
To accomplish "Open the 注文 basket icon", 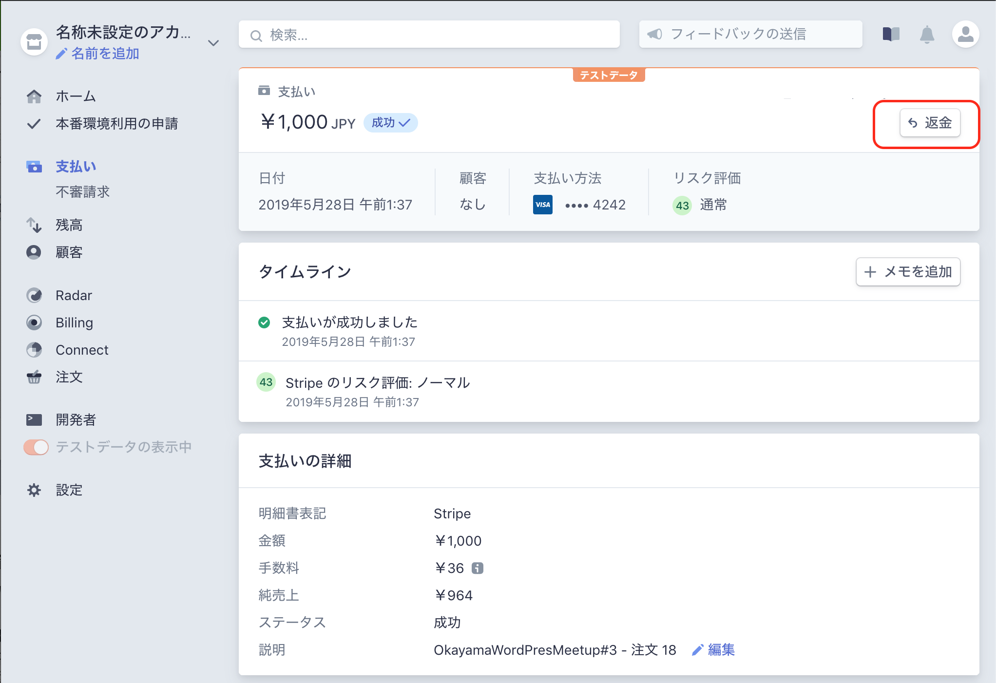I will 34,377.
